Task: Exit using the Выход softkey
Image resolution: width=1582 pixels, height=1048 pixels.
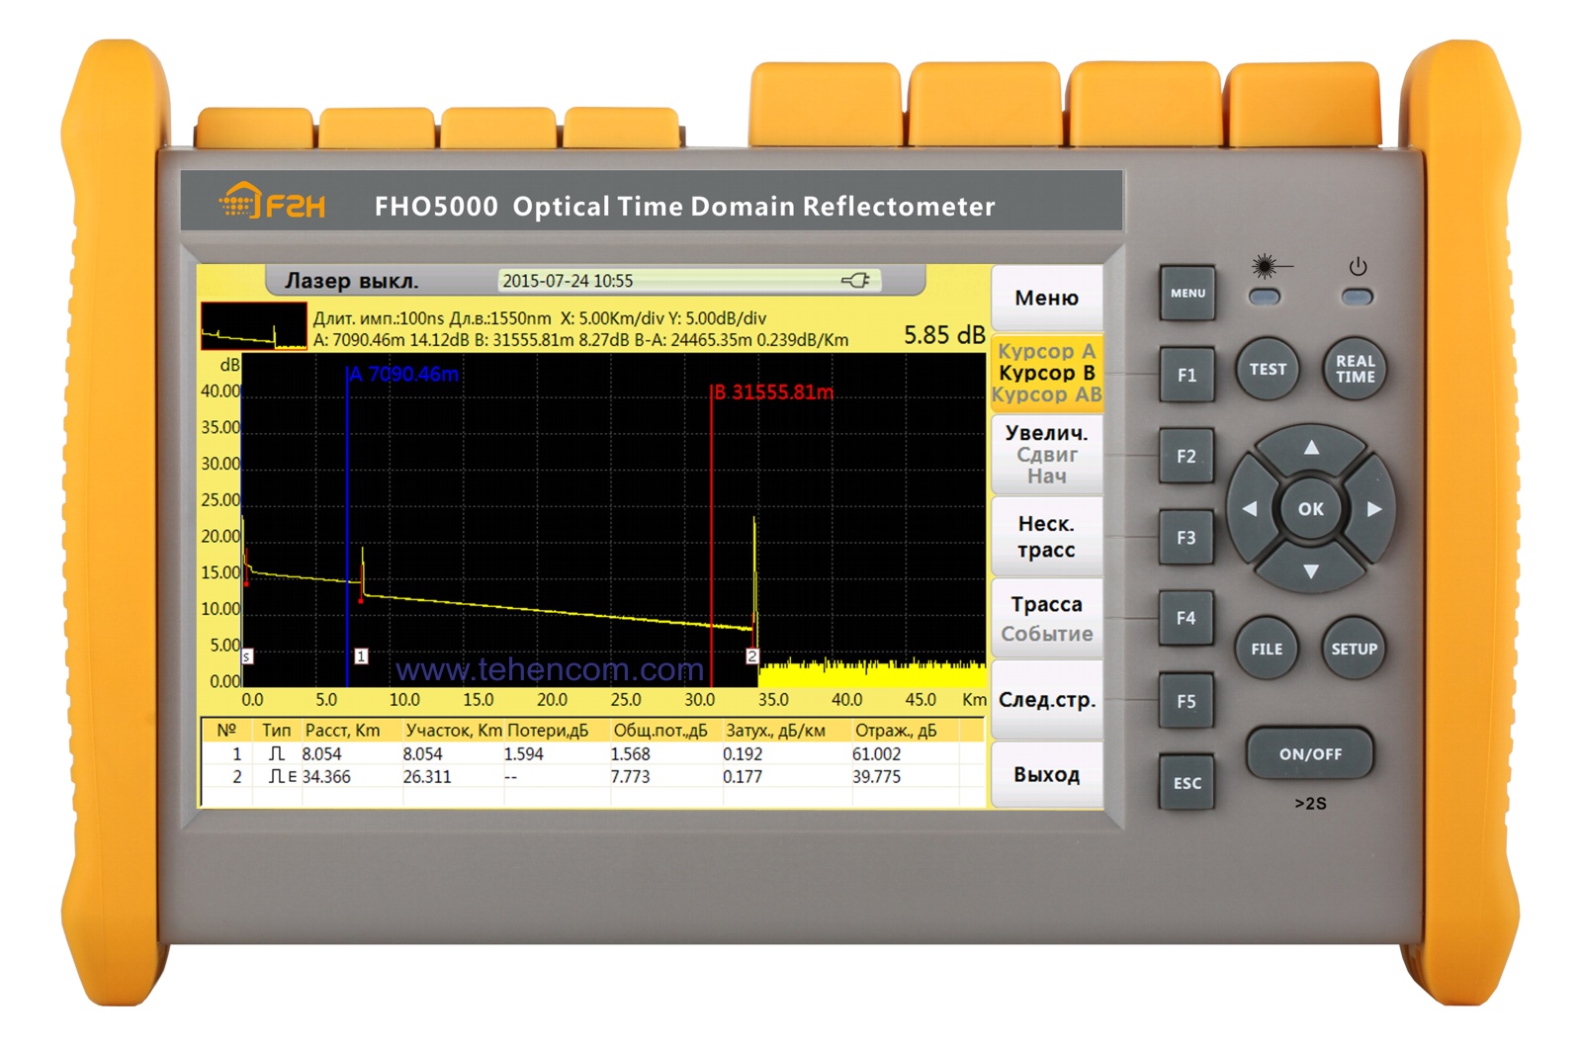Action: pyautogui.click(x=1046, y=774)
